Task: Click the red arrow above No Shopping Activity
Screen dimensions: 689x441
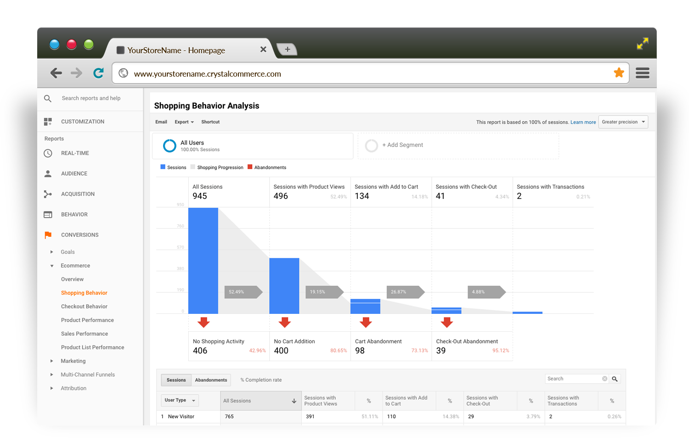Action: (203, 322)
